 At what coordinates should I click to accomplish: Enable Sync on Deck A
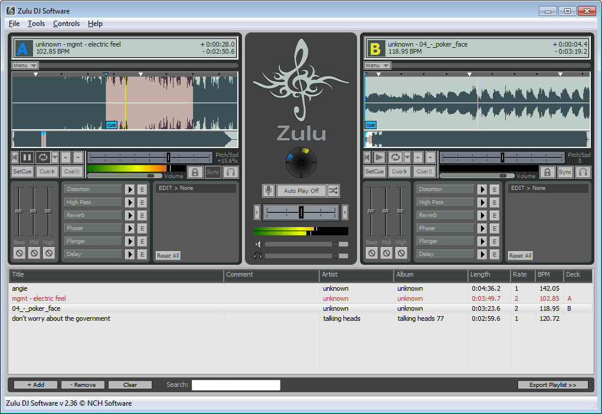pos(212,172)
